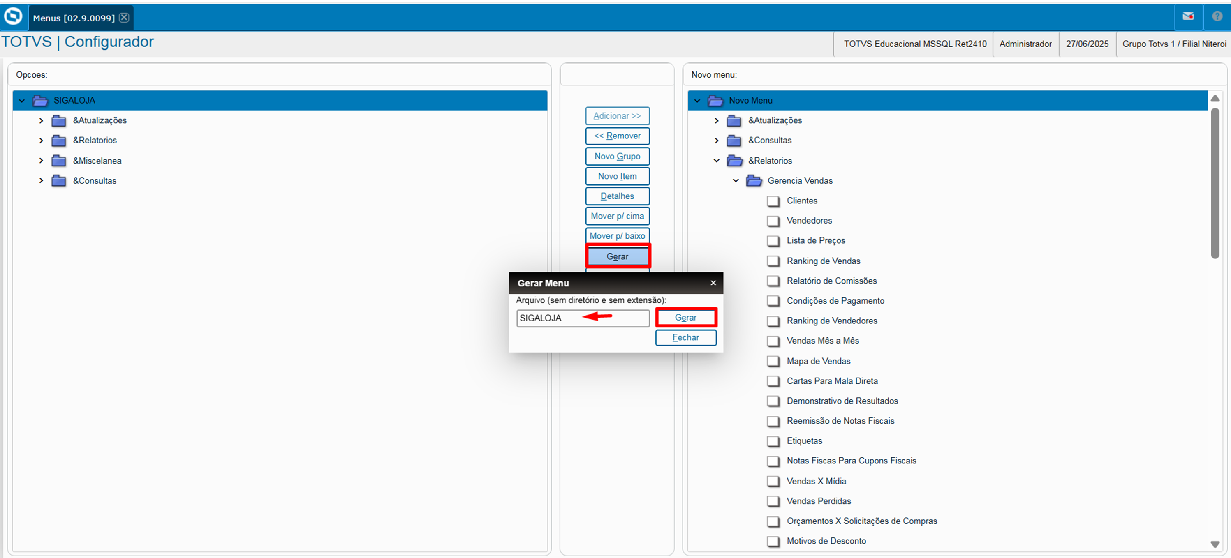Click the right panel &Consultas folder icon

734,141
